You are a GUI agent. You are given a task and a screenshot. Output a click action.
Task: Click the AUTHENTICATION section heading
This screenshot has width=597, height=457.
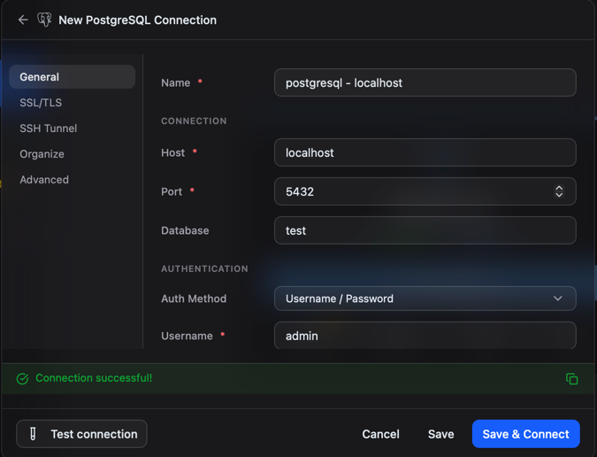(204, 268)
